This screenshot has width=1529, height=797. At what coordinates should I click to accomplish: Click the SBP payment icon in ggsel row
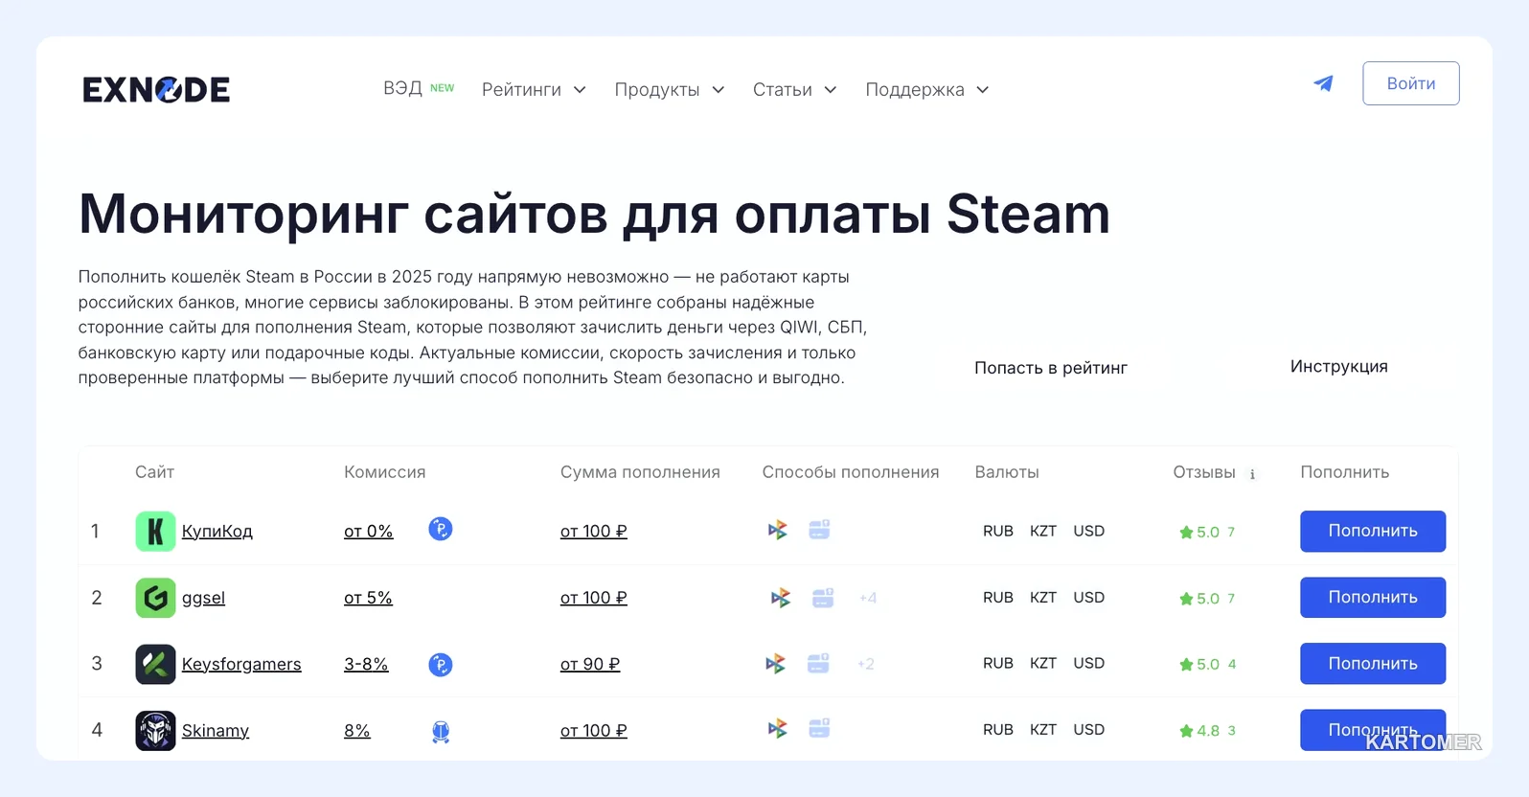(x=782, y=598)
